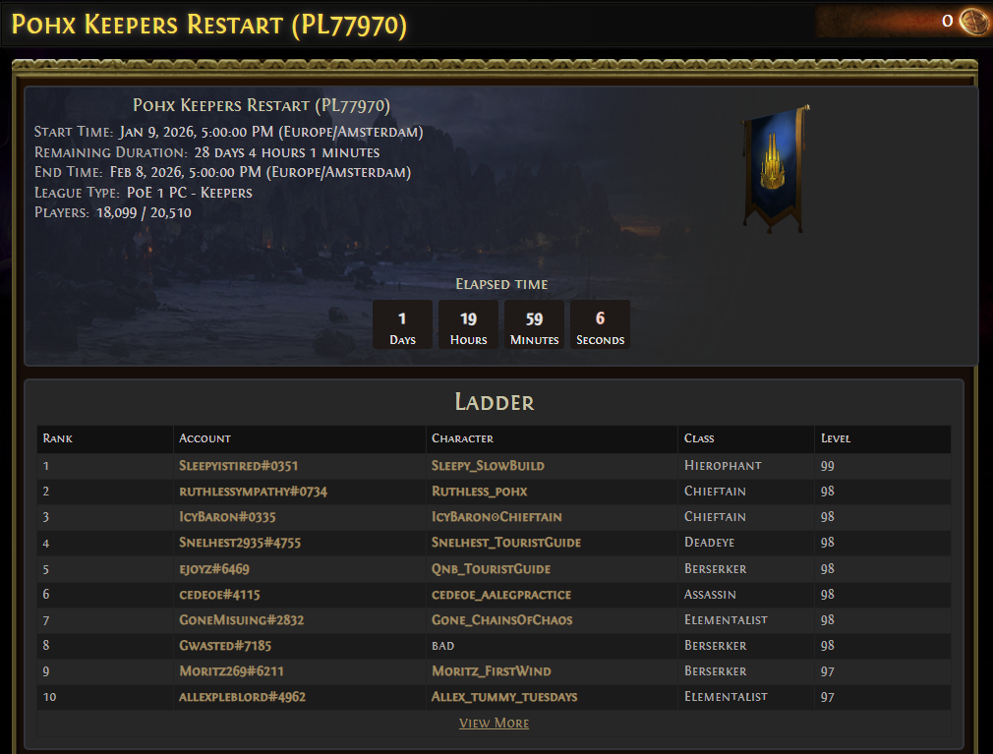Click the elapsed Minutes counter box

(x=535, y=324)
